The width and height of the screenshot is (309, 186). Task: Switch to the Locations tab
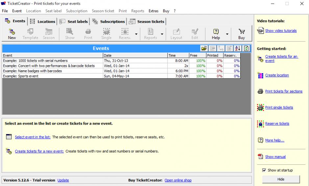(43, 22)
